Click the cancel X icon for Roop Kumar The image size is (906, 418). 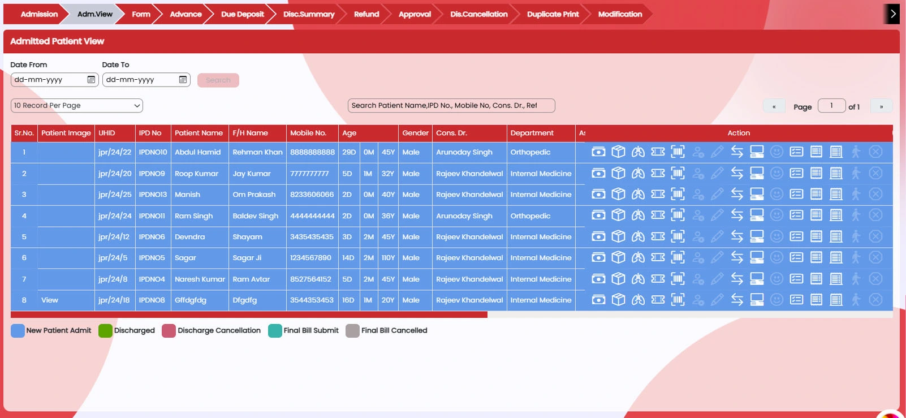(x=875, y=173)
